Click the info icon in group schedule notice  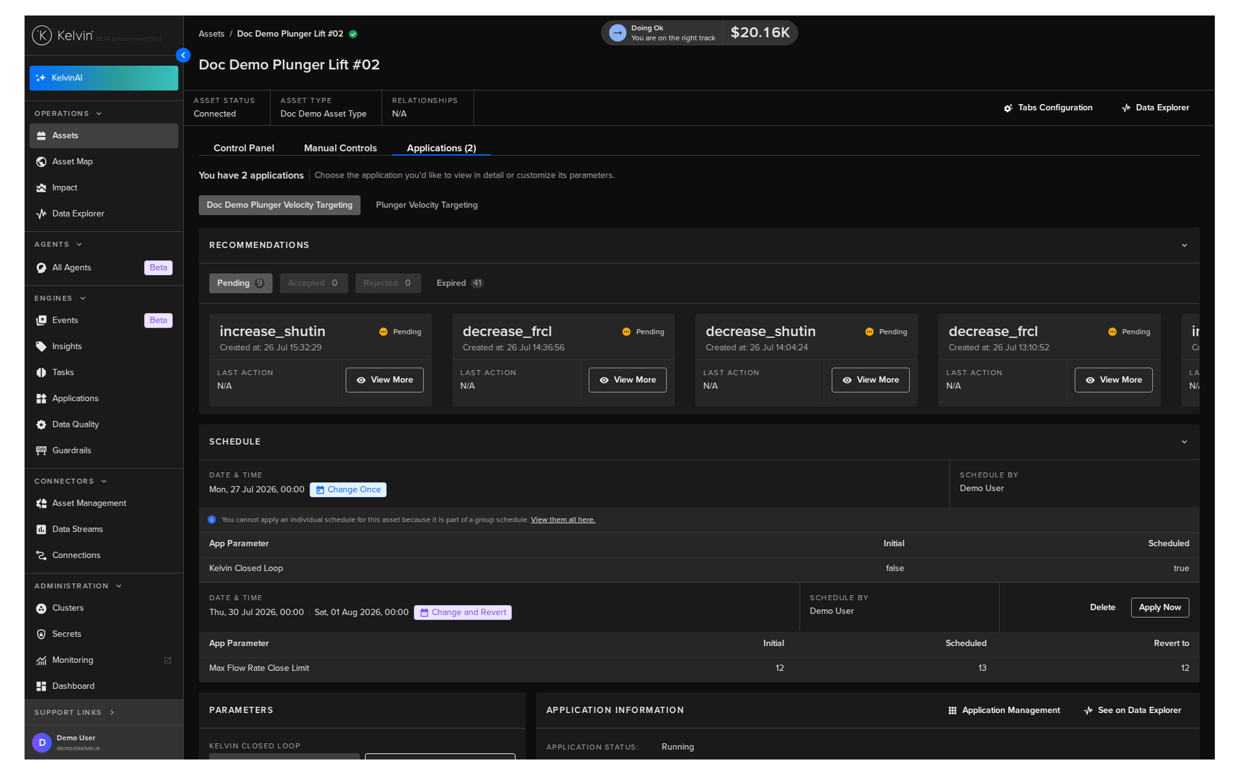212,520
